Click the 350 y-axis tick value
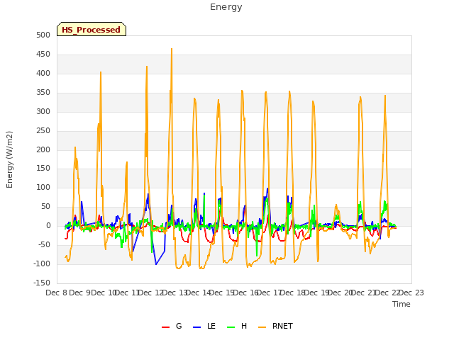Screen dimensions: 454x340 pos(43,93)
